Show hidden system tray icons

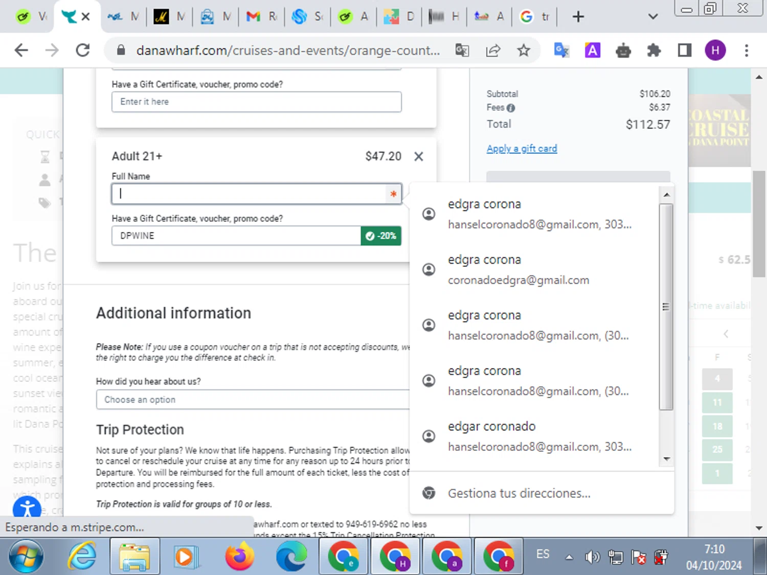(x=569, y=557)
